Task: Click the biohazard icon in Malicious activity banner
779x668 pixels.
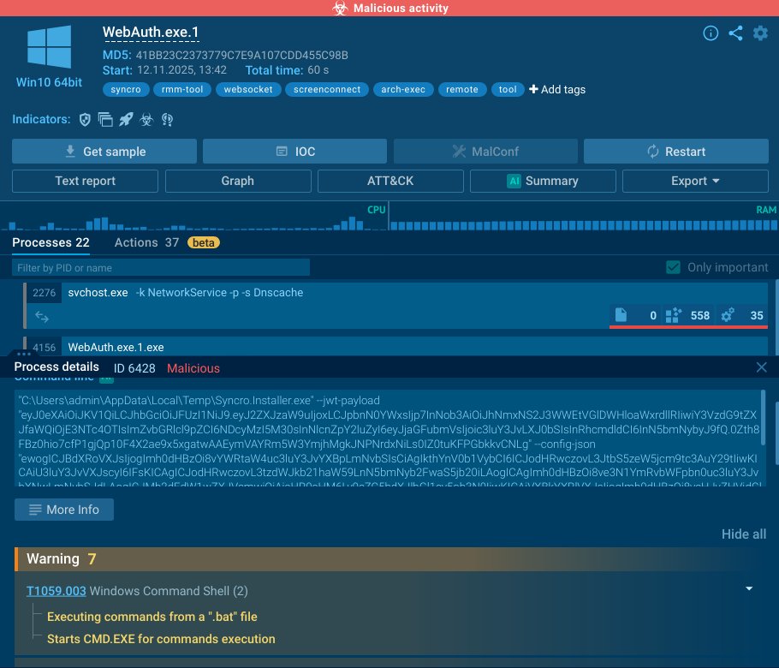Action: (341, 8)
